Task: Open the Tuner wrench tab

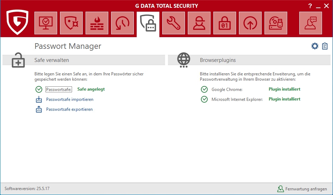Action: pos(174,23)
